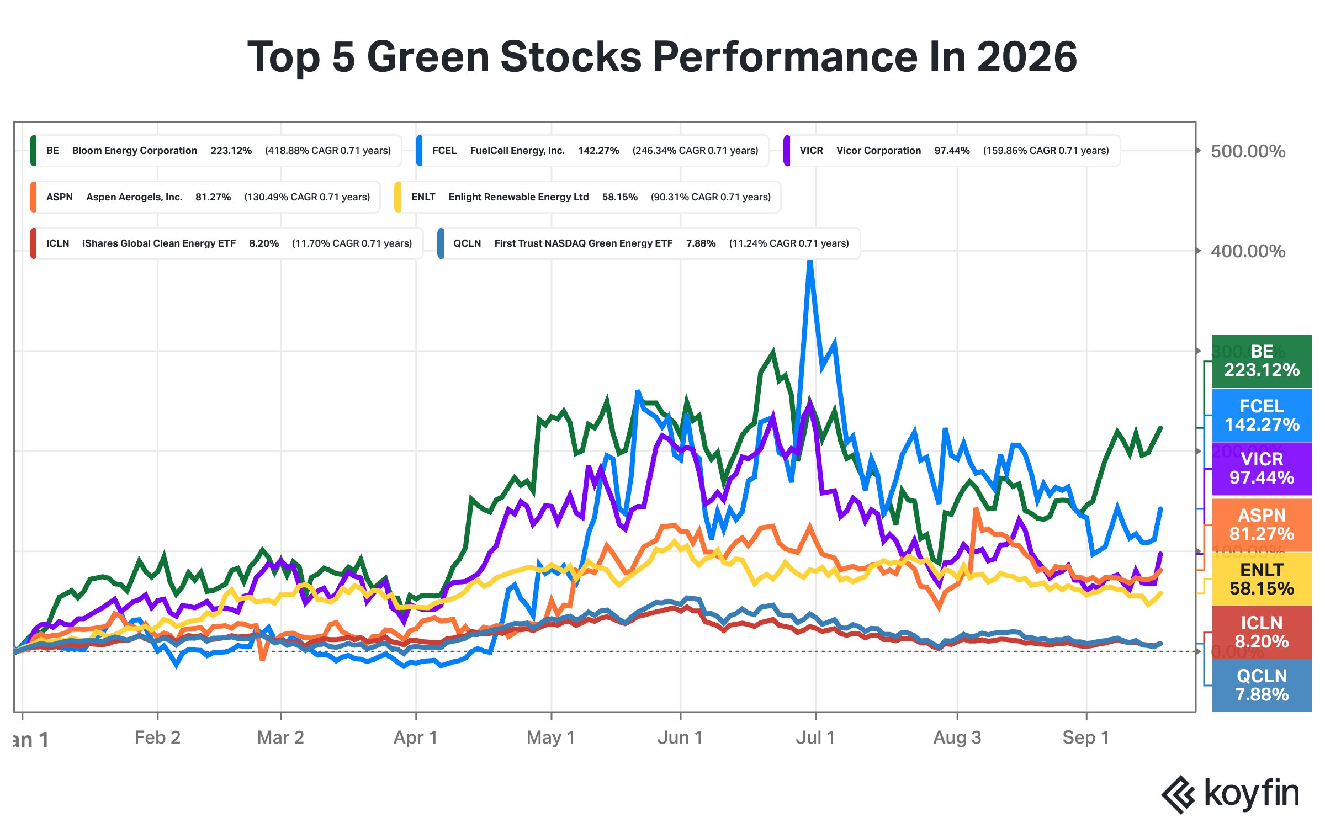Select First Trust NASDAQ Green Energy ETF entry
Viewport: 1325px width, 828px height.
(649, 243)
